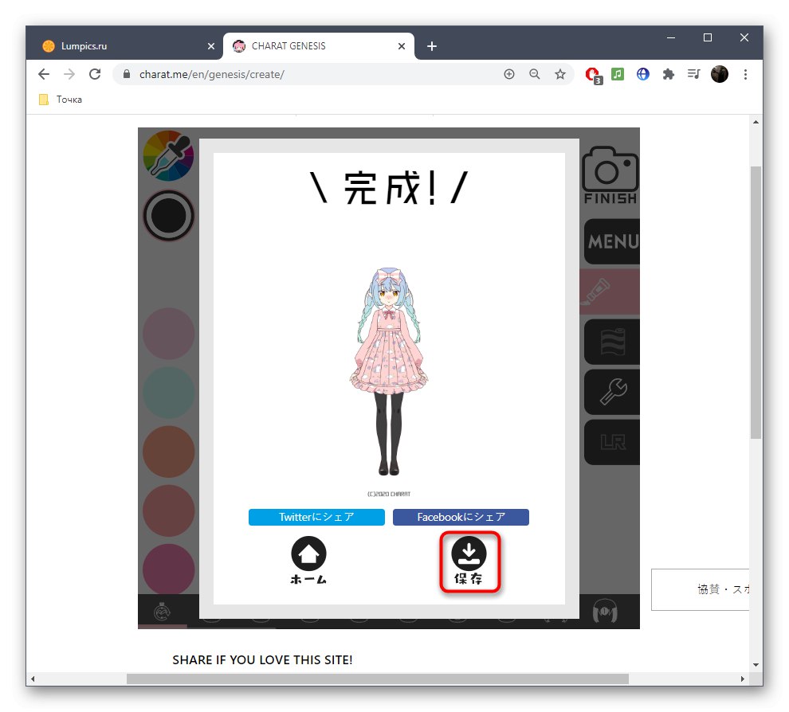
Task: Click the scroll up arrow
Action: (756, 122)
